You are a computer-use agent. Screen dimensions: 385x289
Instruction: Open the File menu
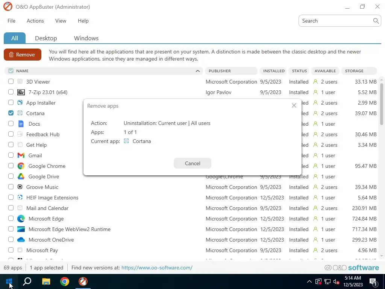11,21
